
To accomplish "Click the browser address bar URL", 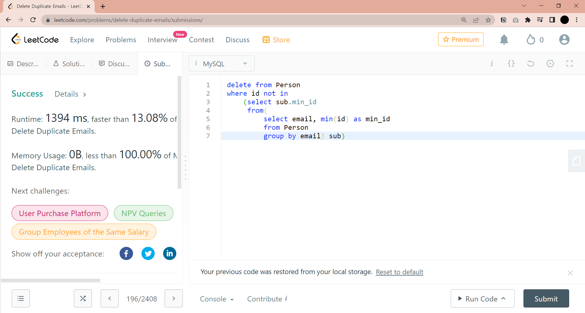I will [x=128, y=20].
